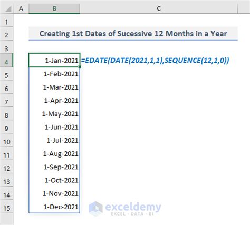This screenshot has height=225, width=250.
Task: Select cell containing 1-Dec-2021
Action: click(54, 207)
